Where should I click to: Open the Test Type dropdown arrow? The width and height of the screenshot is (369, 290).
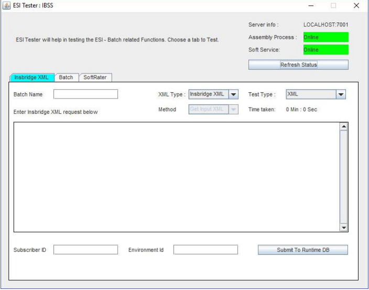coord(341,94)
